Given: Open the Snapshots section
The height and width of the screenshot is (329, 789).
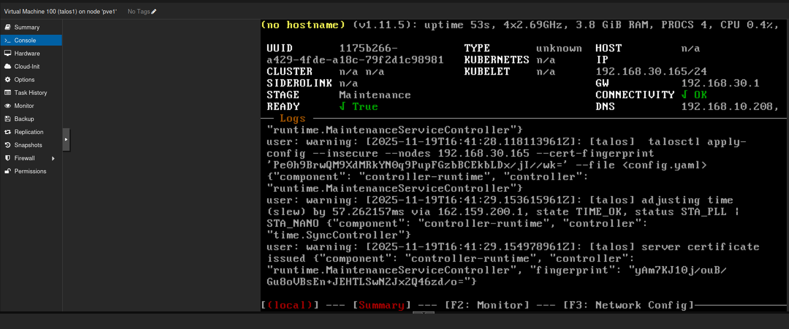Looking at the screenshot, I should pos(28,145).
